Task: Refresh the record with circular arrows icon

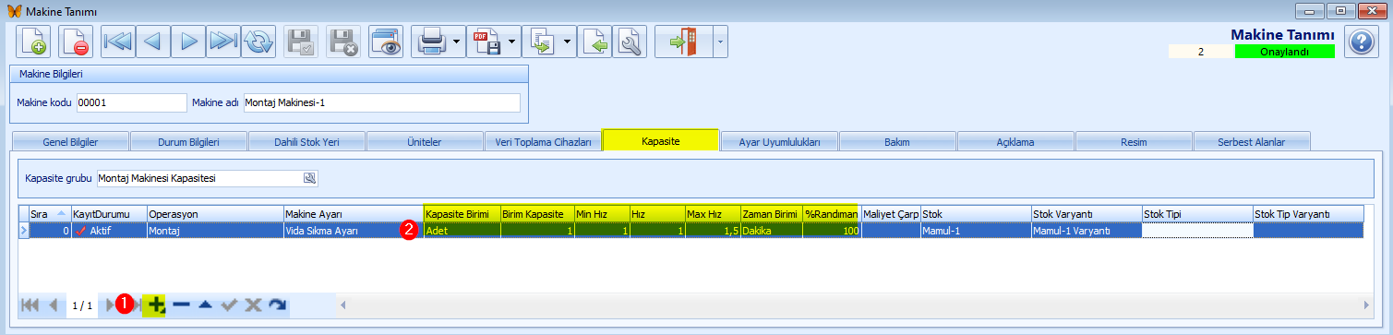Action: pyautogui.click(x=258, y=42)
